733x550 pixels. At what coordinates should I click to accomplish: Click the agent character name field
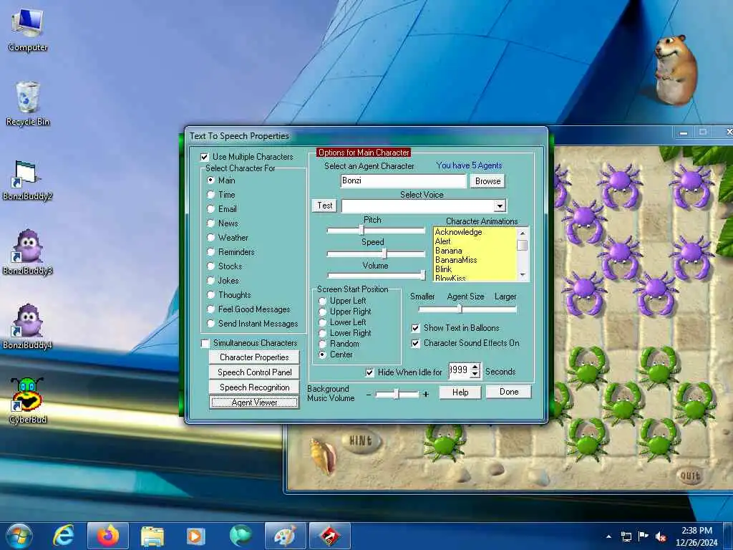point(404,180)
